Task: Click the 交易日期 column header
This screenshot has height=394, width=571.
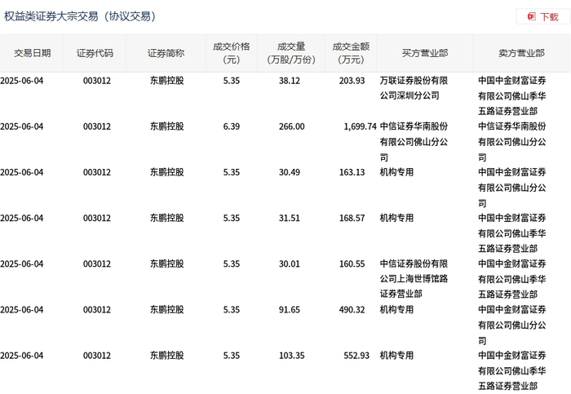Action: click(33, 53)
